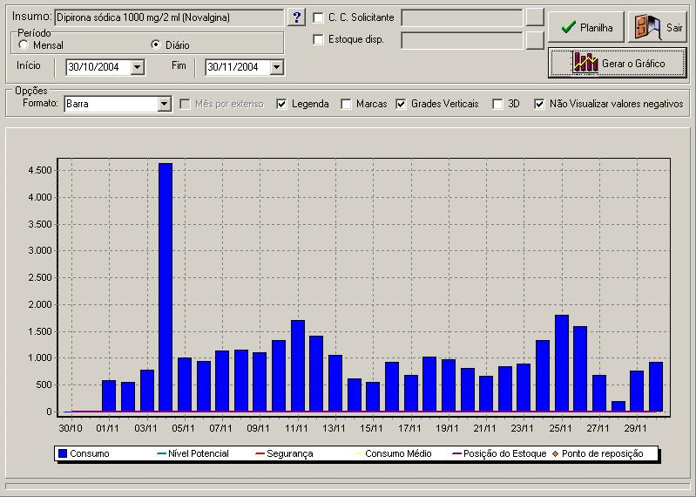The height and width of the screenshot is (497, 696).
Task: Click the Planilha button with green checkmark
Action: tap(586, 28)
